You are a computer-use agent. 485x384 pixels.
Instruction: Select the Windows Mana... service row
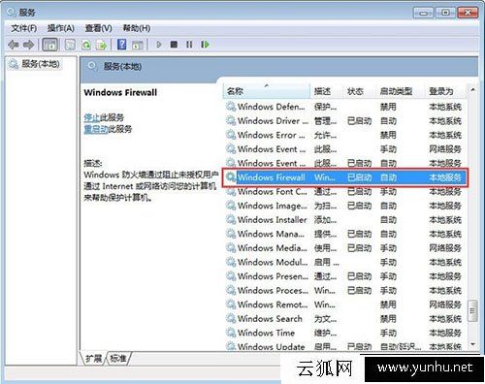pyautogui.click(x=345, y=234)
